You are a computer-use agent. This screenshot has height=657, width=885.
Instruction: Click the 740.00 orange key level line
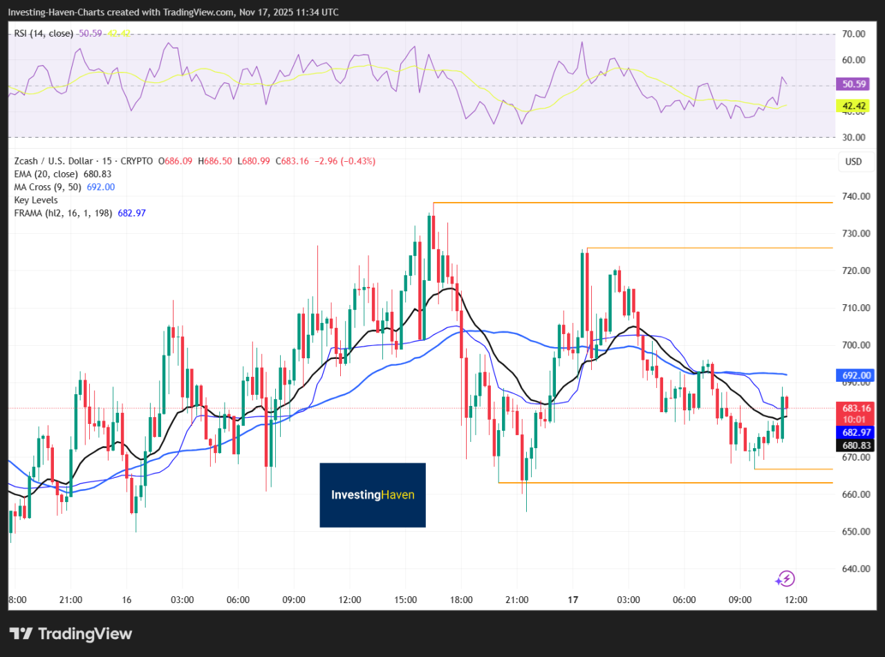click(622, 203)
